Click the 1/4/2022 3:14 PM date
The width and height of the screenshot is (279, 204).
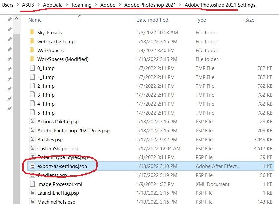coord(155,157)
